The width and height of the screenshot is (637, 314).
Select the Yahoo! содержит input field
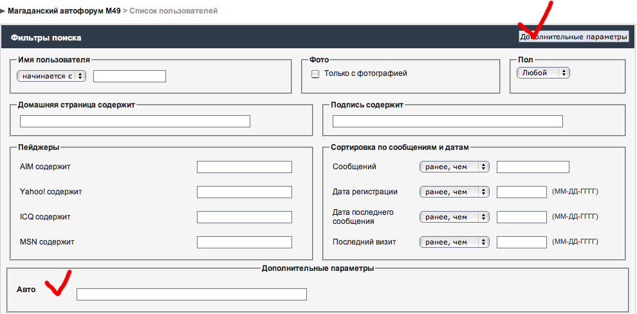(244, 192)
